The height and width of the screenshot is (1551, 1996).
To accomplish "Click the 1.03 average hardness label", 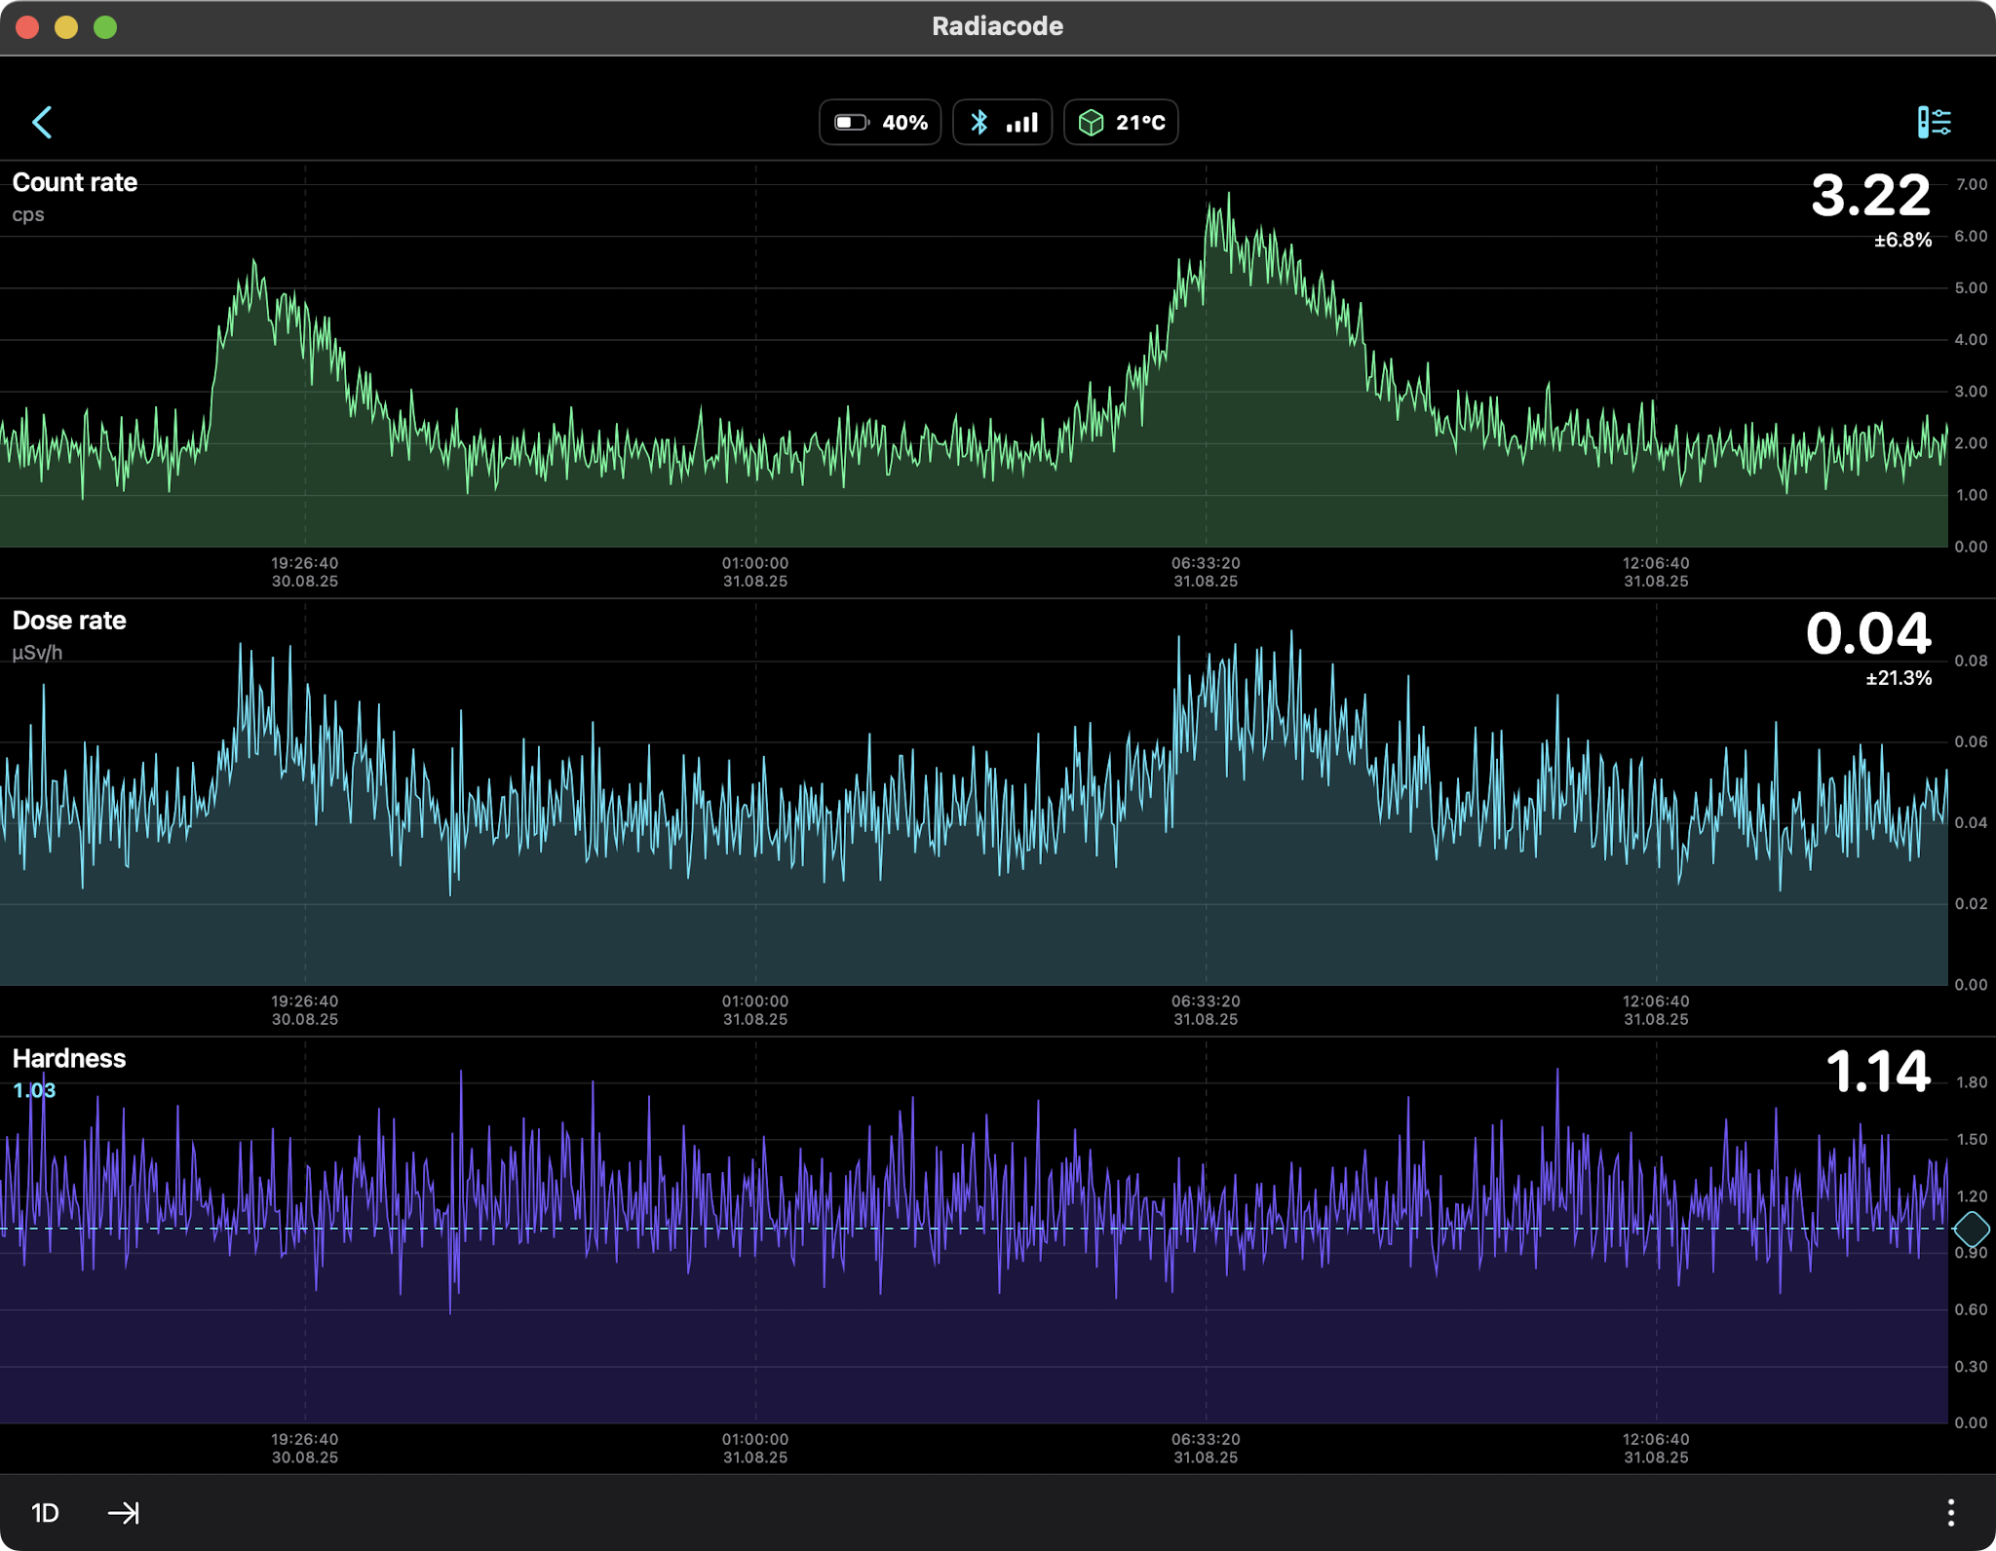I will click(x=34, y=1091).
